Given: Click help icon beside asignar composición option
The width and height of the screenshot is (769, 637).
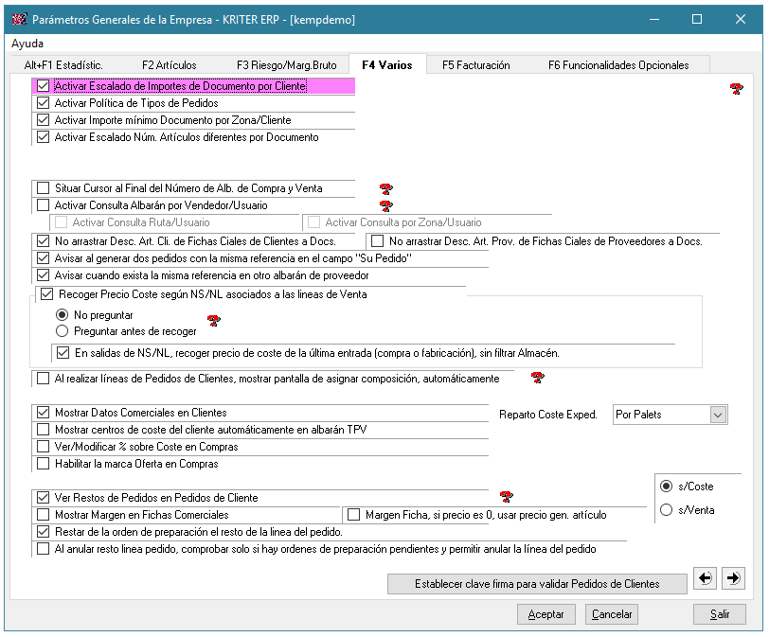Looking at the screenshot, I should click(x=537, y=379).
